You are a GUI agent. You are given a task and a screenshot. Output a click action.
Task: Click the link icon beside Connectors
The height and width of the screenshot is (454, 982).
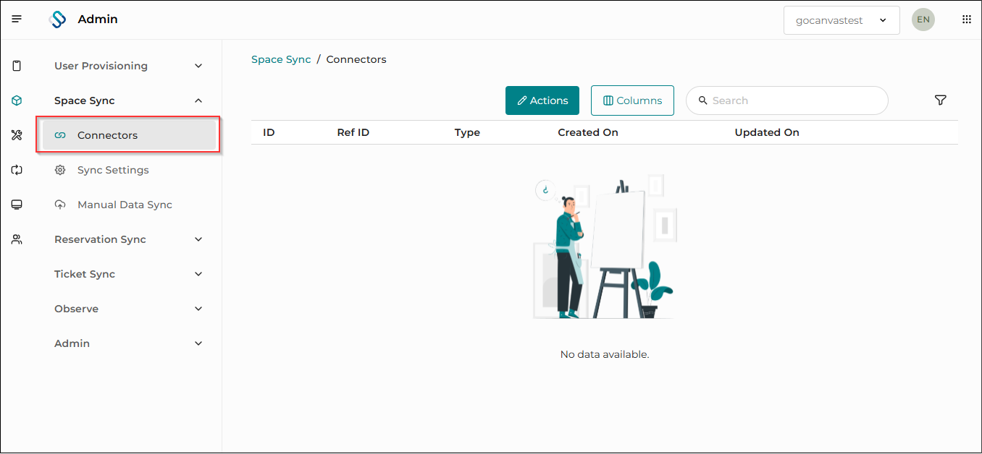(61, 135)
